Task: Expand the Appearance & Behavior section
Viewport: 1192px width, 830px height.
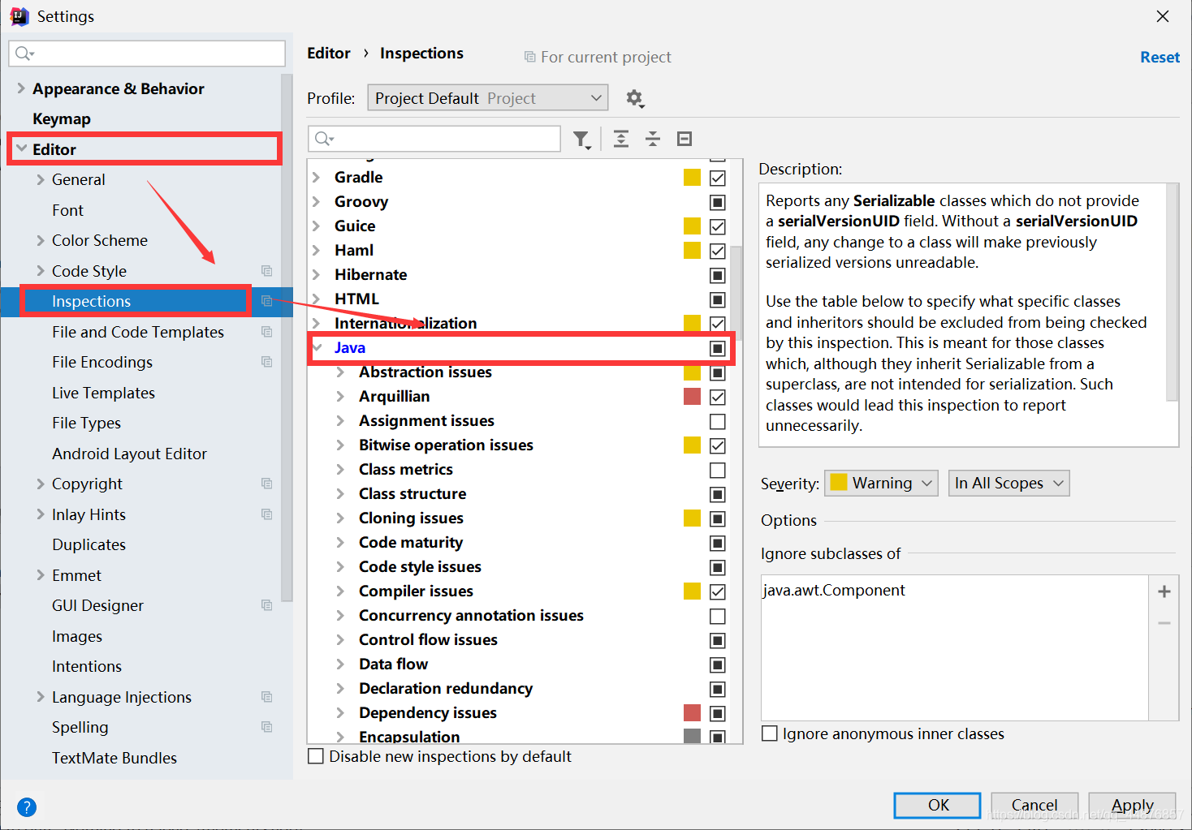Action: (x=21, y=88)
